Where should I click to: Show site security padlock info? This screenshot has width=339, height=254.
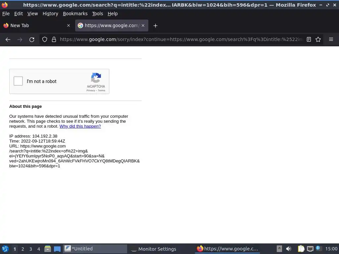pos(54,40)
